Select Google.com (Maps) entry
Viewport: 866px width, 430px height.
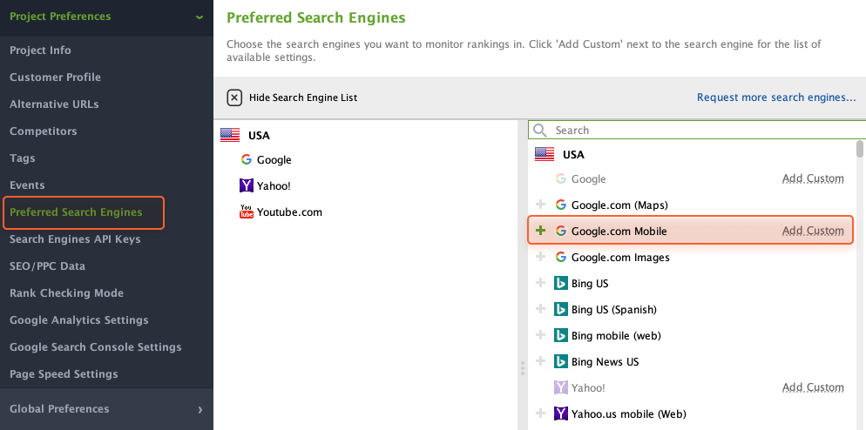point(619,205)
